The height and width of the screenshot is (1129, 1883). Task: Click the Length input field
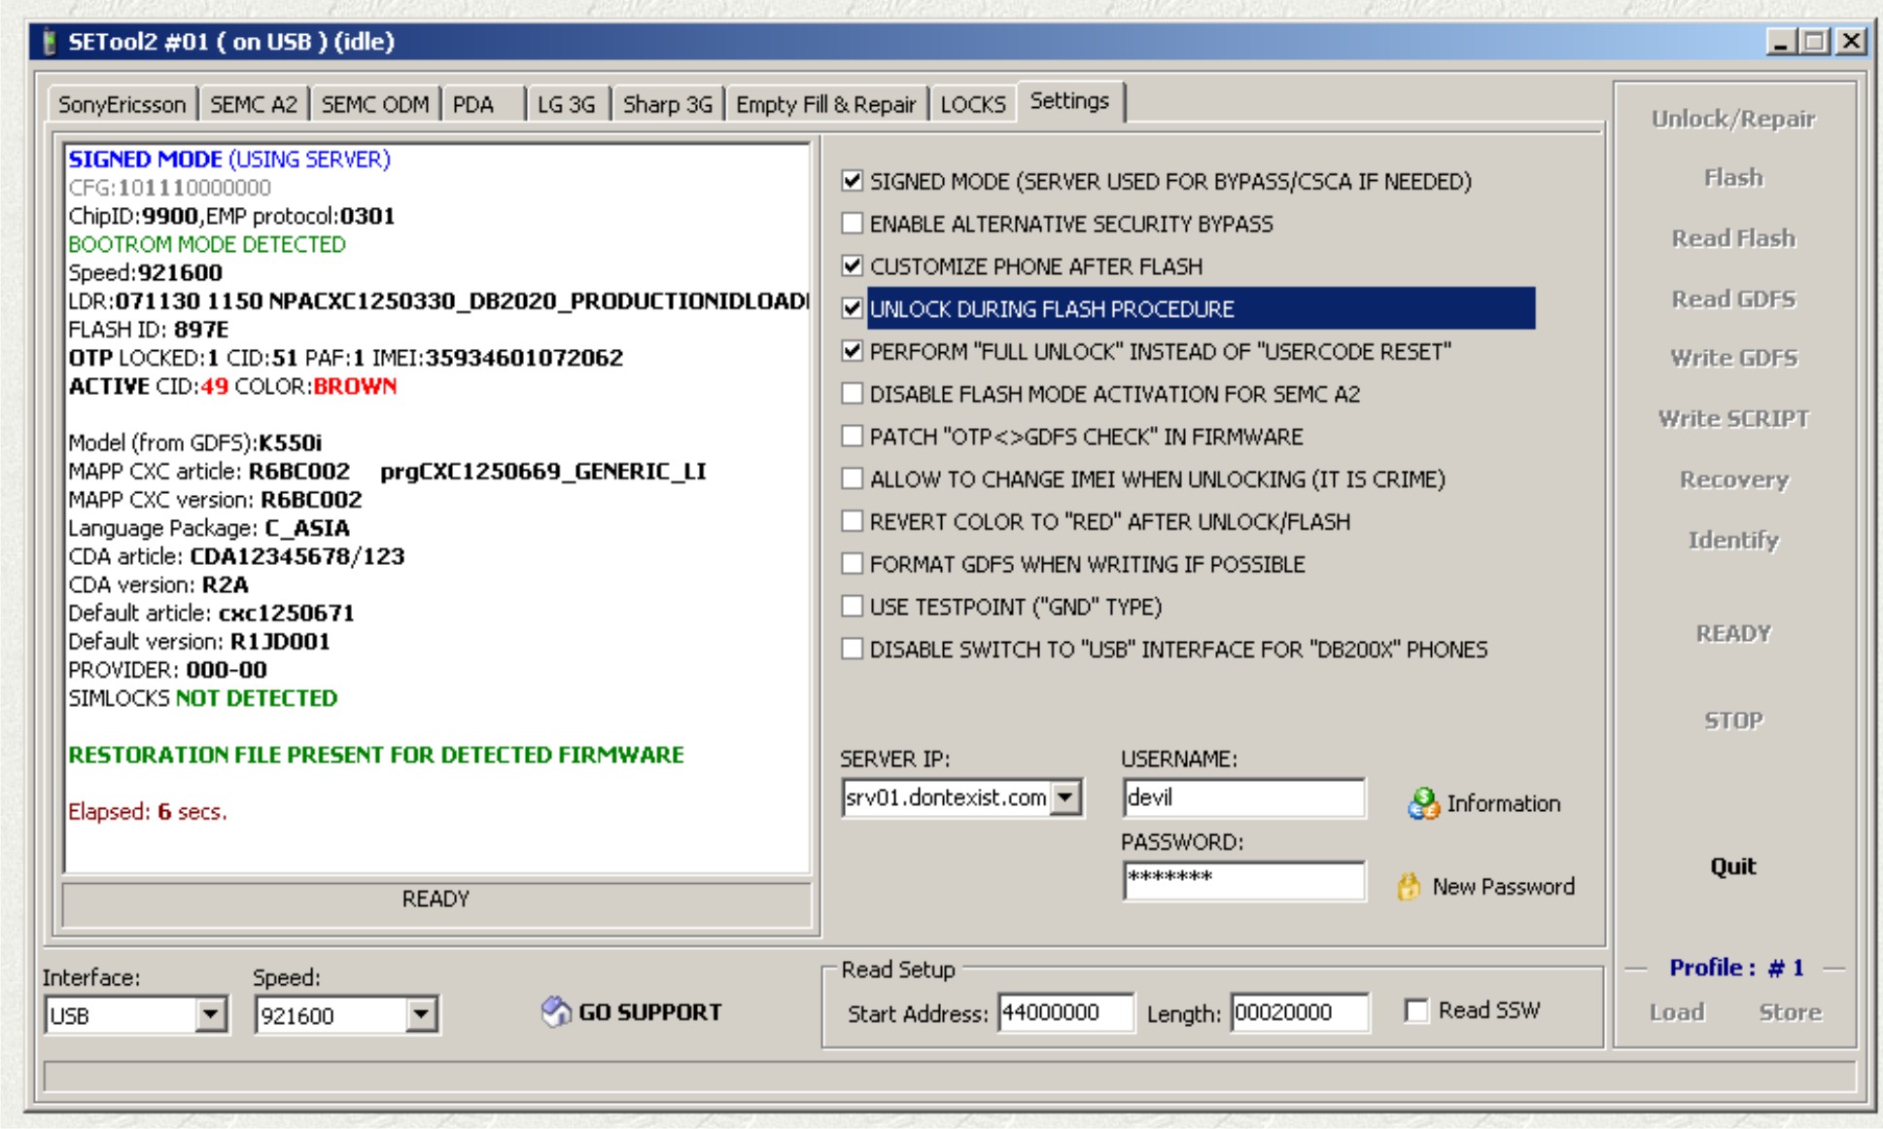1300,1012
